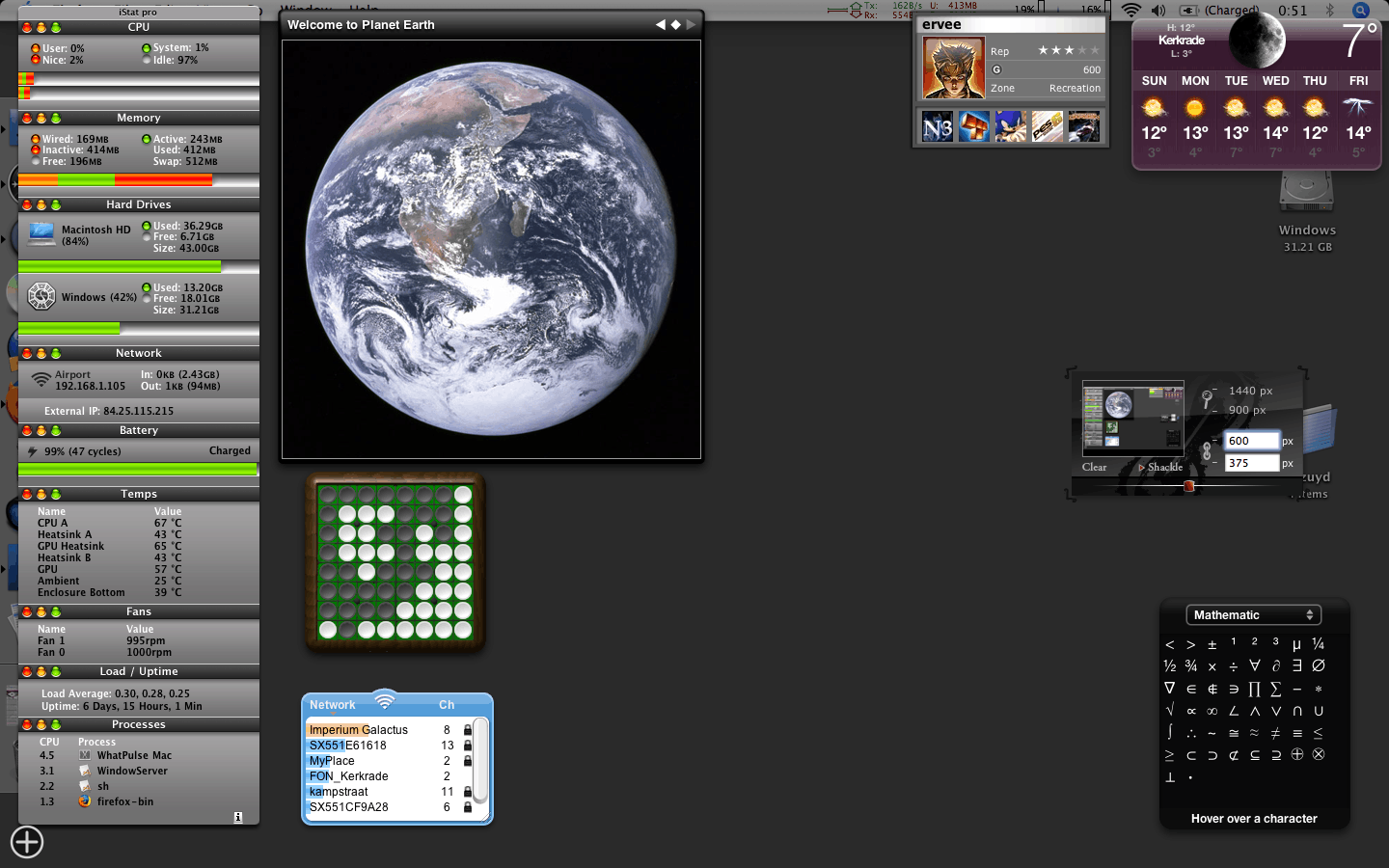This screenshot has height=868, width=1389.
Task: Toggle the chain link aspect lock
Action: [x=1207, y=451]
